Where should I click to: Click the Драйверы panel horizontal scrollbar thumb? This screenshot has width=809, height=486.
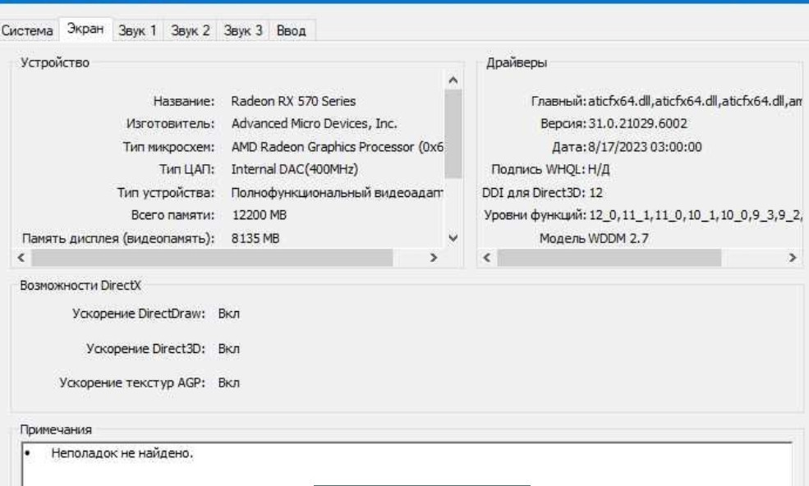click(x=609, y=258)
